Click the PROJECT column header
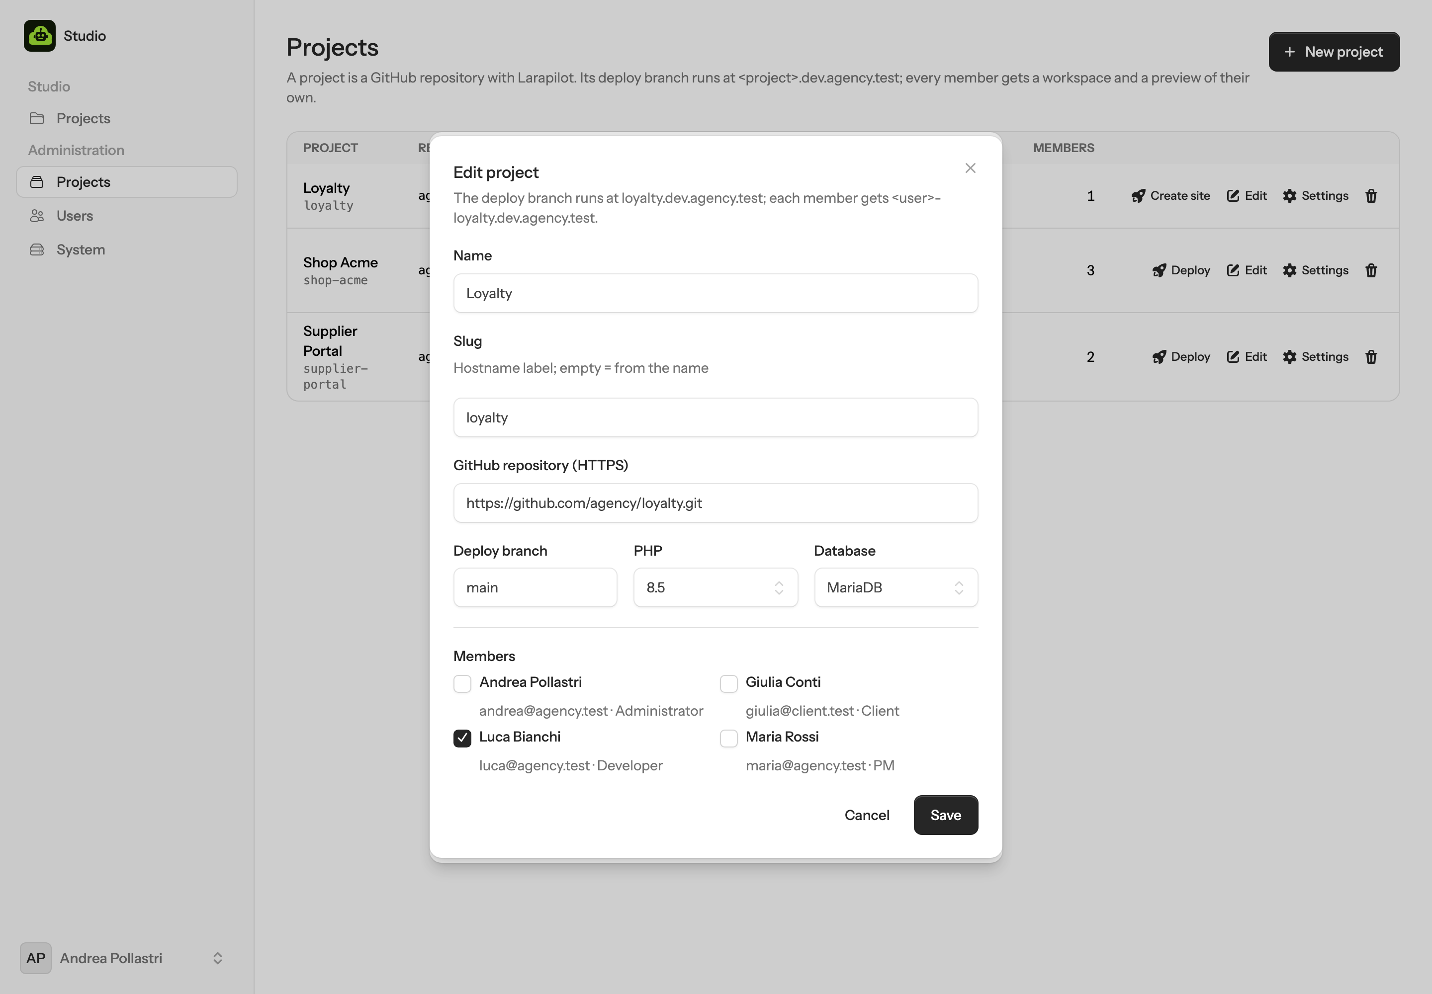Screen dimensions: 1432x994 330,148
